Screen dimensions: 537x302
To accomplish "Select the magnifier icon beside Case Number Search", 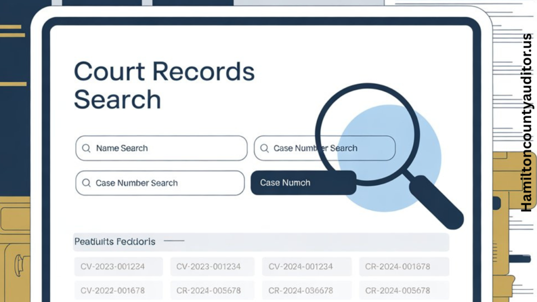I will point(264,148).
